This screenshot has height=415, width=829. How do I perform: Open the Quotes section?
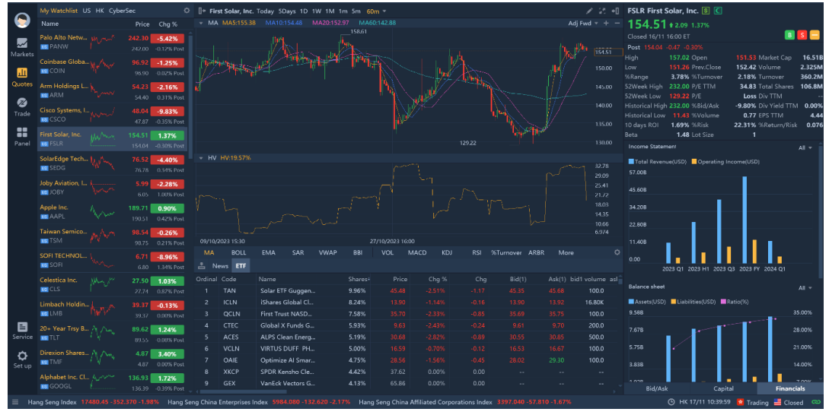(x=22, y=77)
